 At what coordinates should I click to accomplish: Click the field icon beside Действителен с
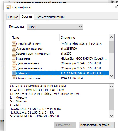point(14,63)
